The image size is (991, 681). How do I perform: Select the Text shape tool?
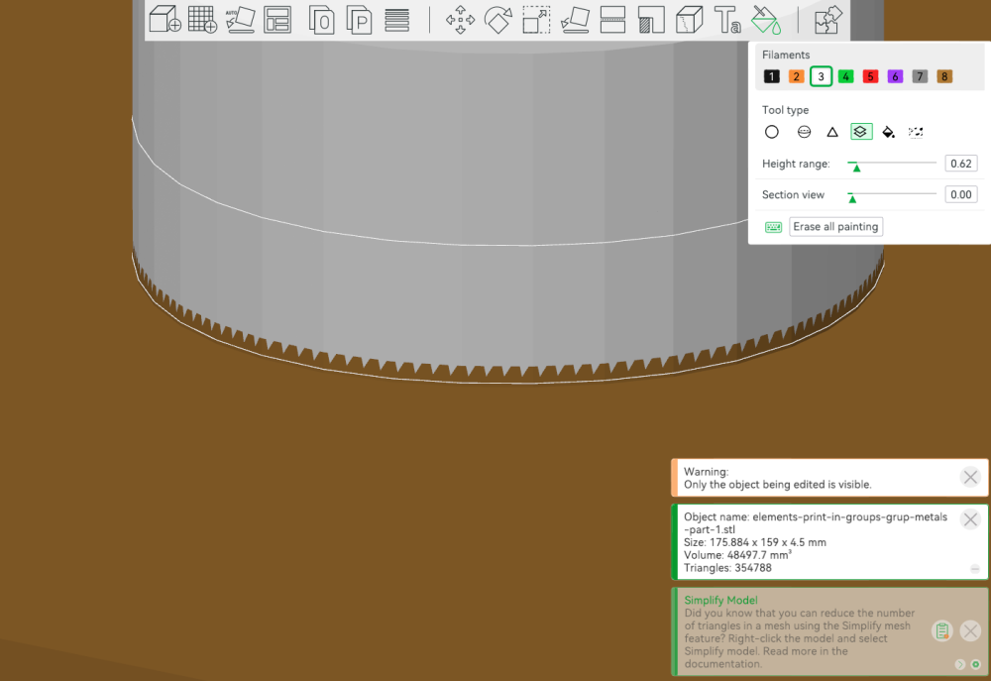click(x=726, y=20)
